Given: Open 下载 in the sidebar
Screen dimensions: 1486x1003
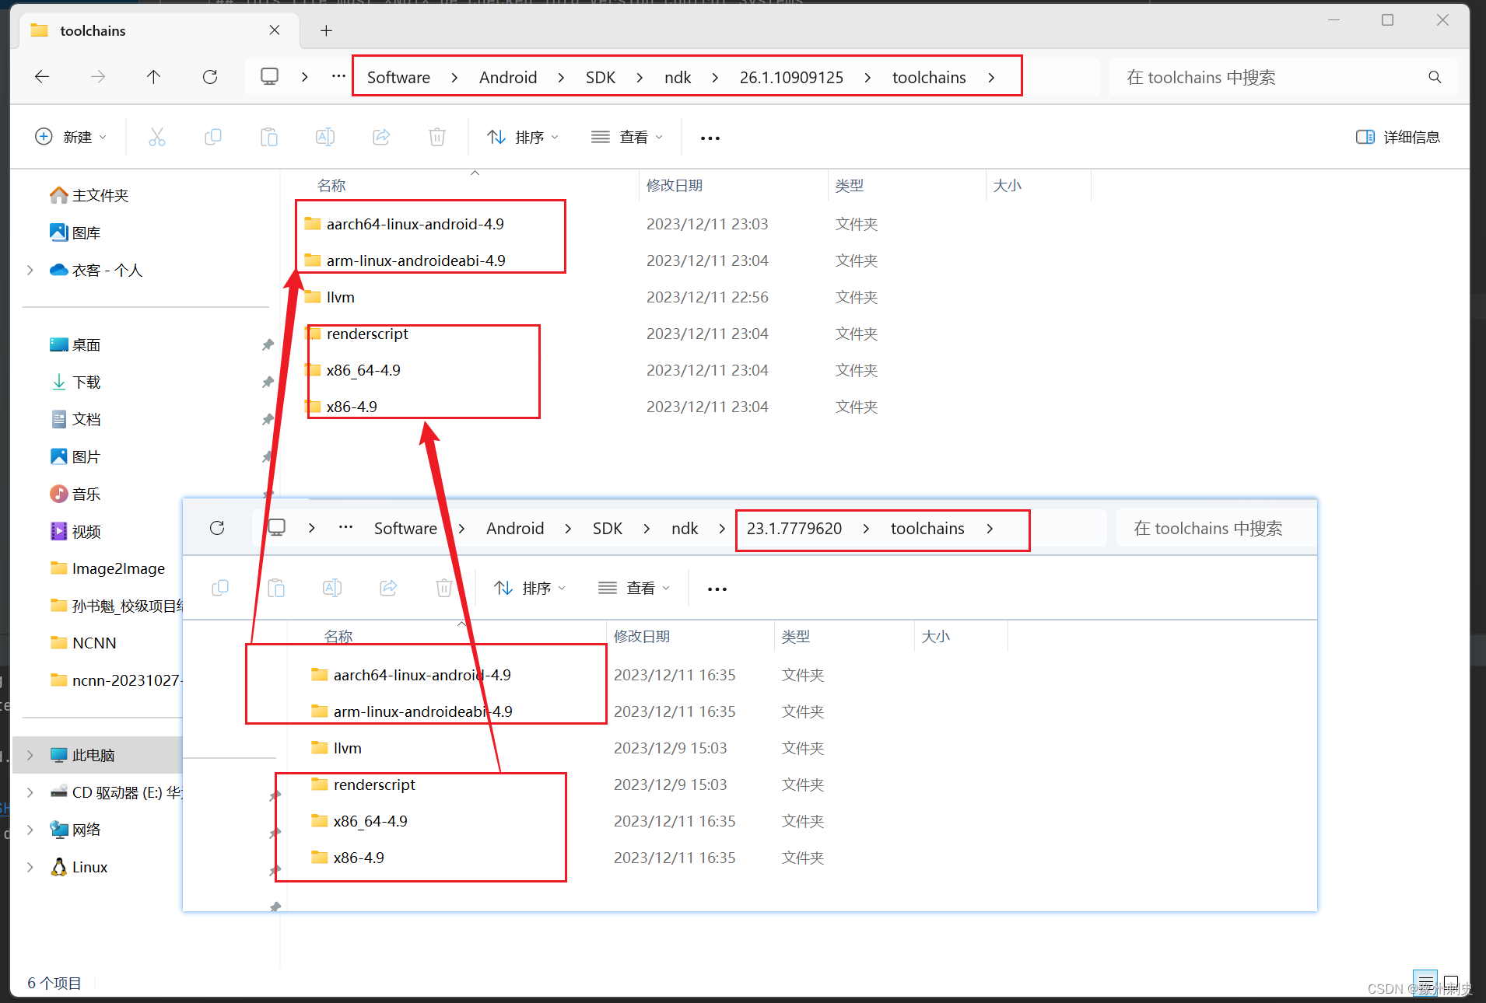Looking at the screenshot, I should pyautogui.click(x=75, y=382).
